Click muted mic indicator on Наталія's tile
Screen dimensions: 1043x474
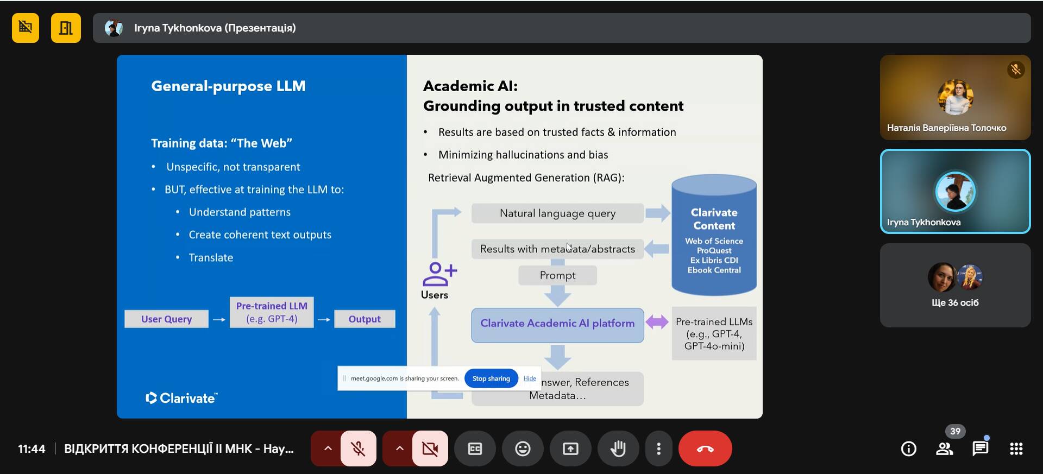tap(1015, 69)
